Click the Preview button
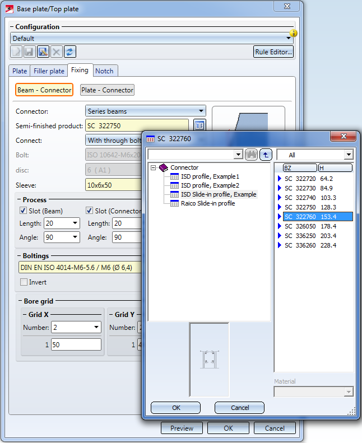The height and width of the screenshot is (443, 362). pyautogui.click(x=182, y=428)
